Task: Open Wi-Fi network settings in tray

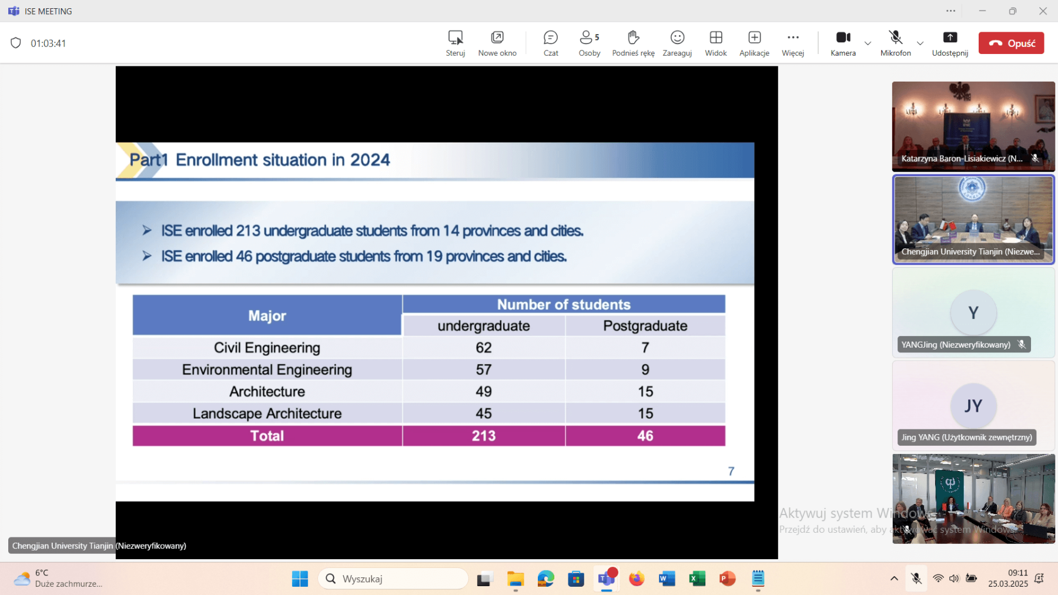Action: click(x=938, y=579)
